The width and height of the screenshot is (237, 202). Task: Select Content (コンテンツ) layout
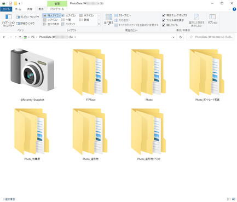68,24
